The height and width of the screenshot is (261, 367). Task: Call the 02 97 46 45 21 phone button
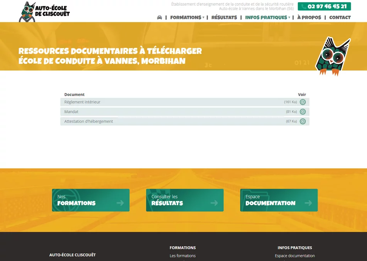coord(324,7)
